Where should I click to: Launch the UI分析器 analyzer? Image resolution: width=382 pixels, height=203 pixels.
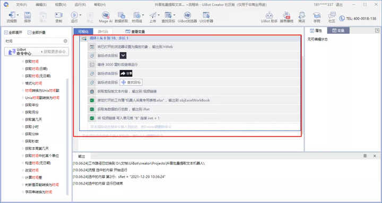[206, 17]
